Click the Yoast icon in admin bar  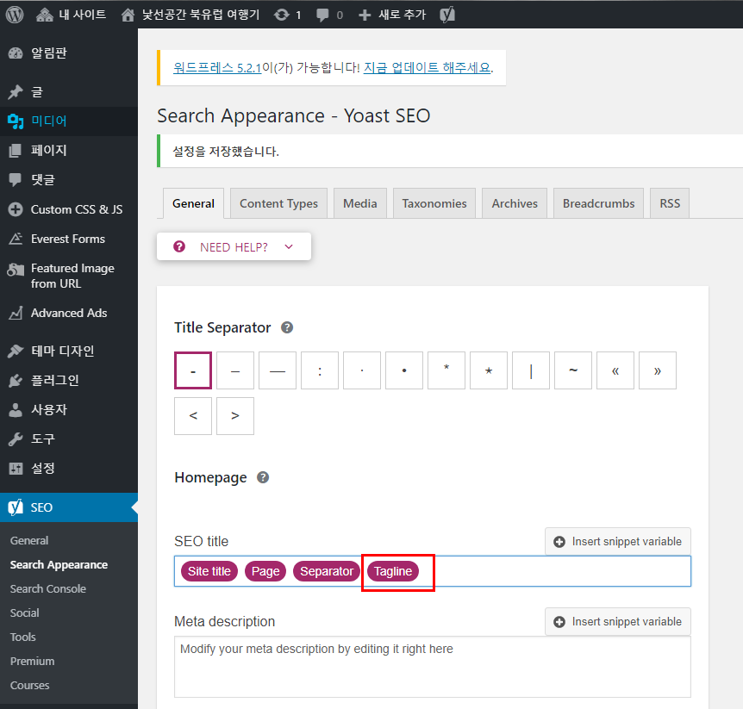point(446,15)
